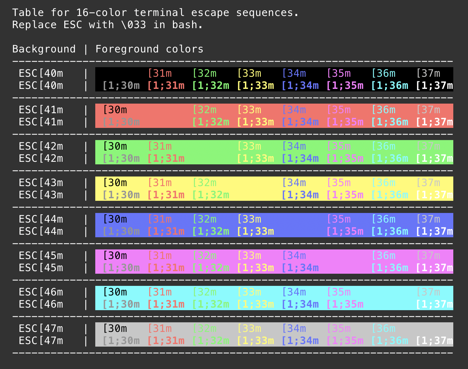Click bold [1;31m on green background
This screenshot has height=369, width=468.
coord(166,159)
